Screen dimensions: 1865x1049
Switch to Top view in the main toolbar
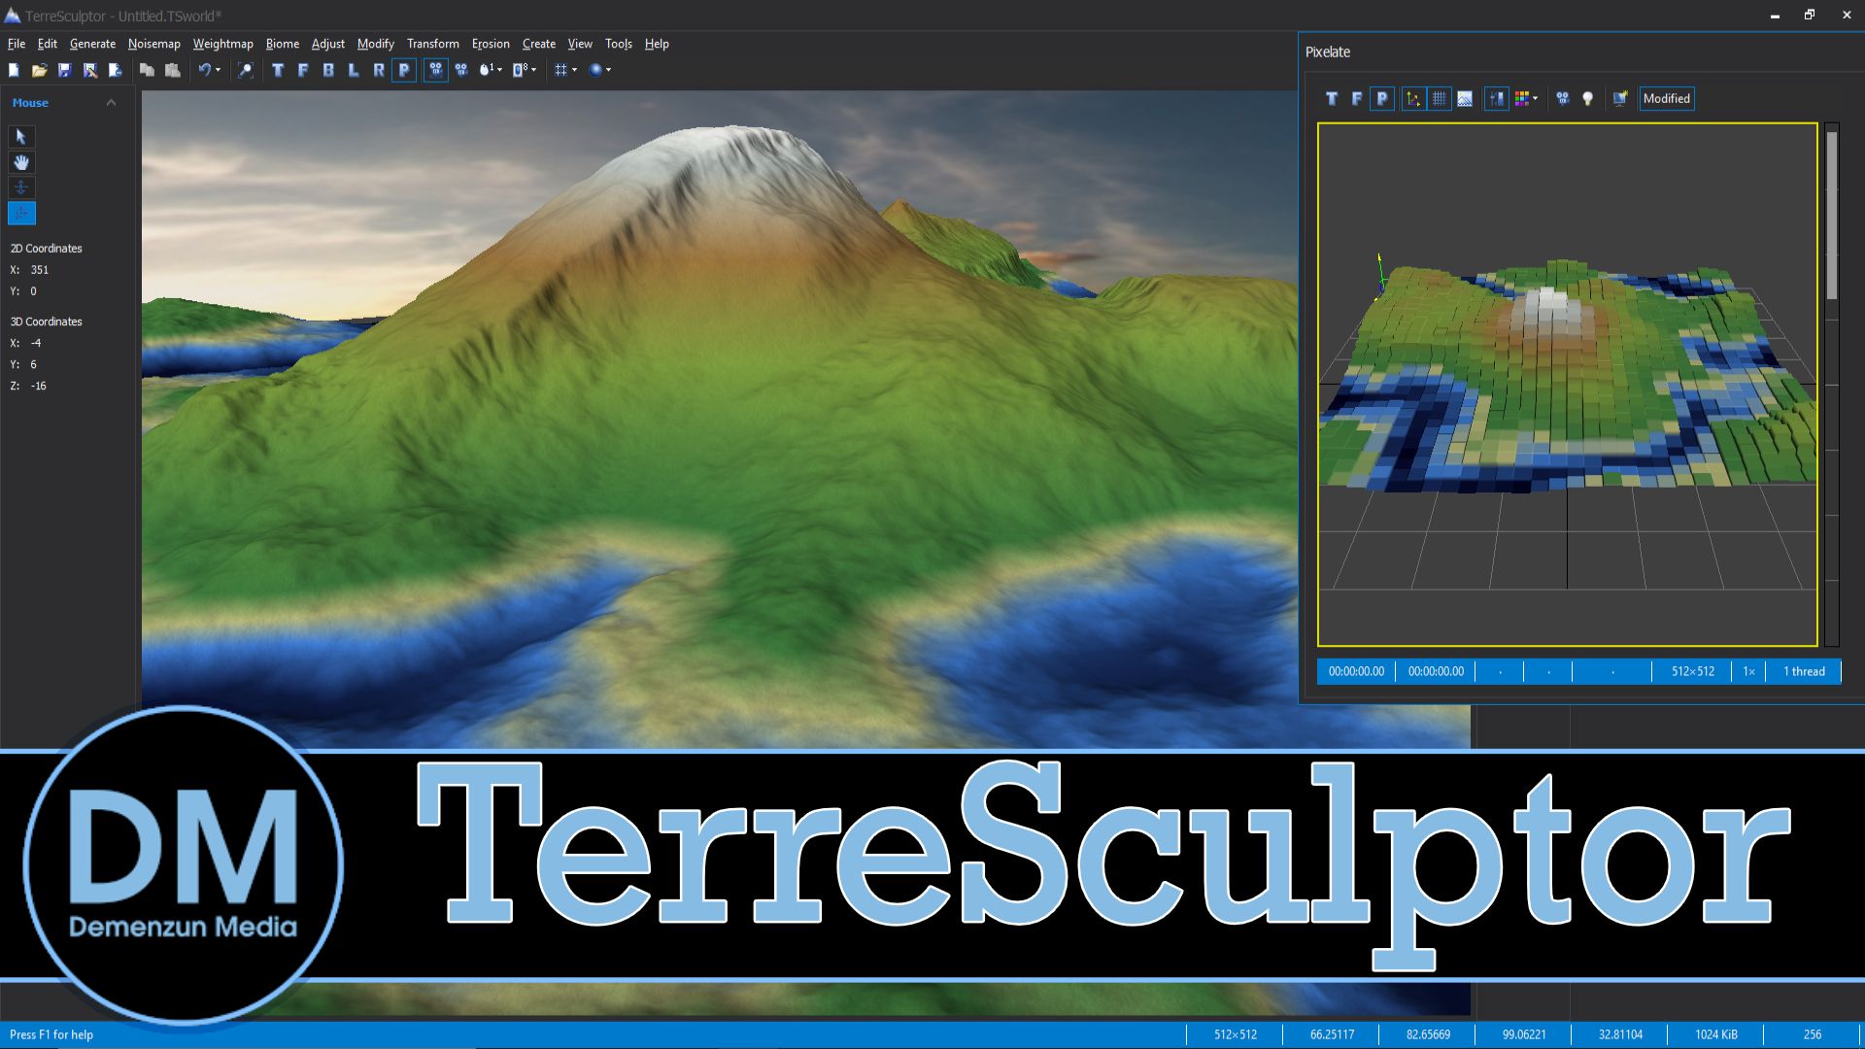[278, 70]
